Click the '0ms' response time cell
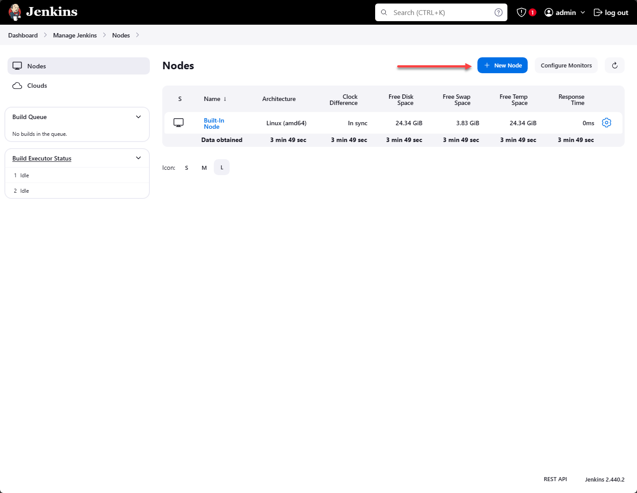The height and width of the screenshot is (493, 637). tap(589, 123)
